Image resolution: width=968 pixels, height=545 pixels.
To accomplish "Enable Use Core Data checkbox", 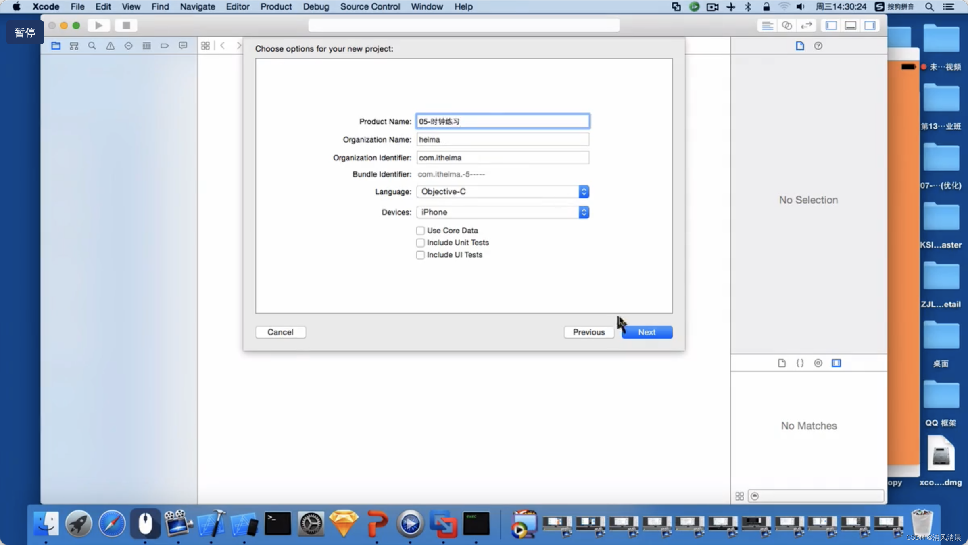I will point(419,230).
